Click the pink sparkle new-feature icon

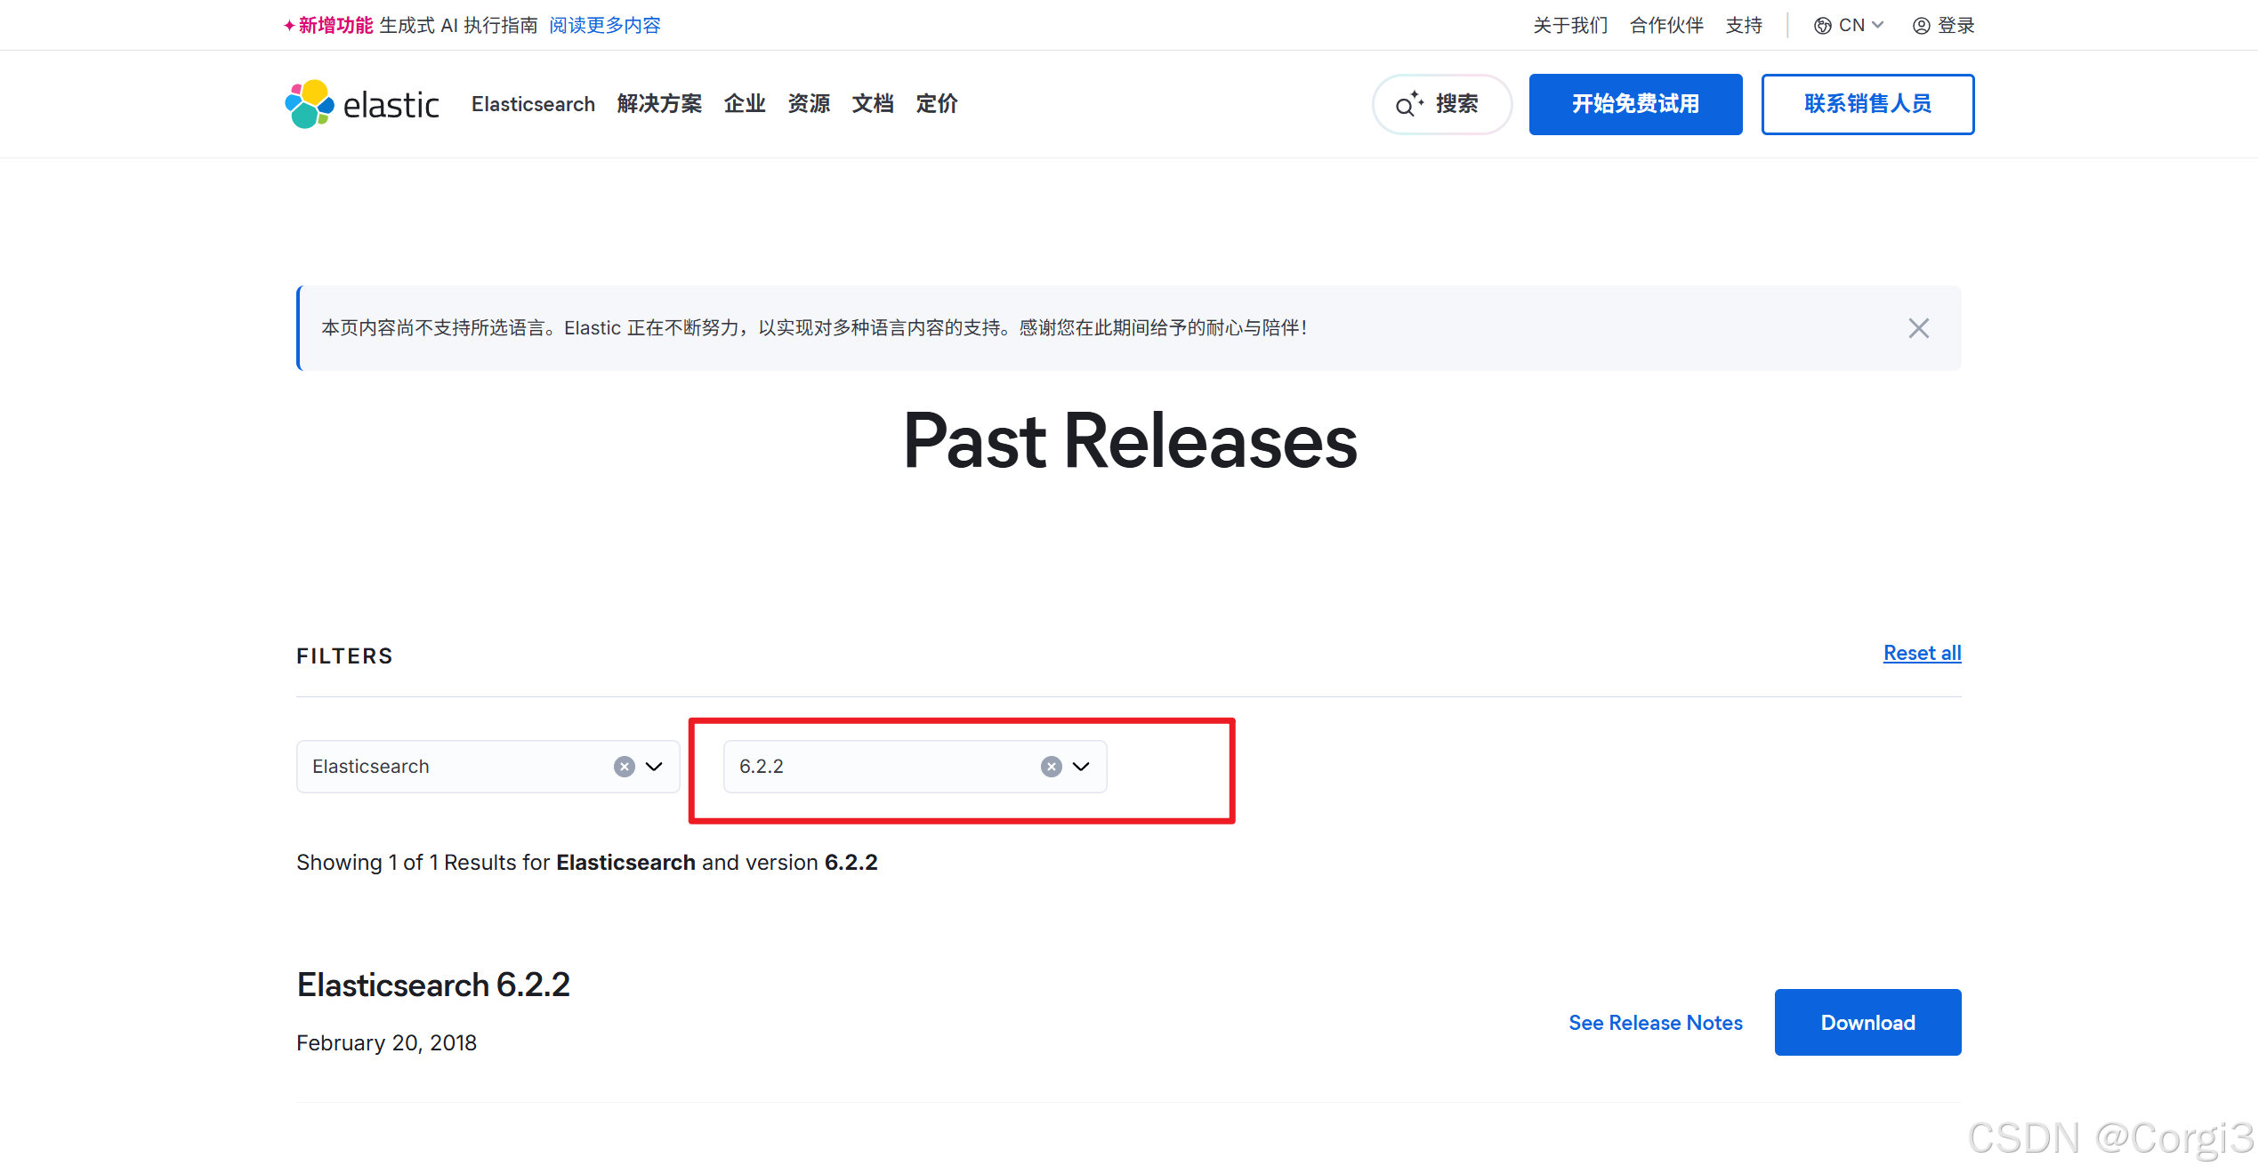[289, 26]
